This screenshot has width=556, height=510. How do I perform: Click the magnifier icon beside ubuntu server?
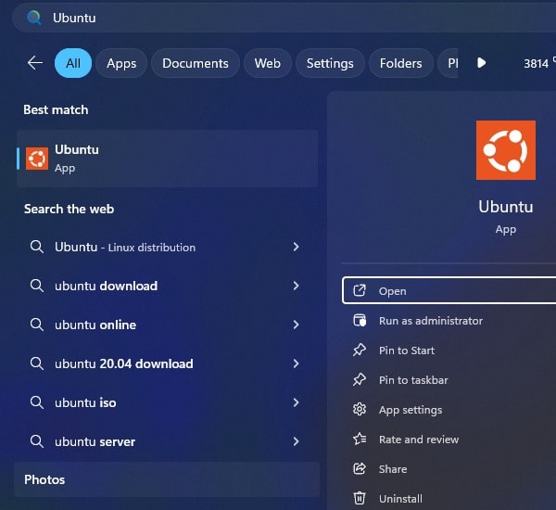37,441
